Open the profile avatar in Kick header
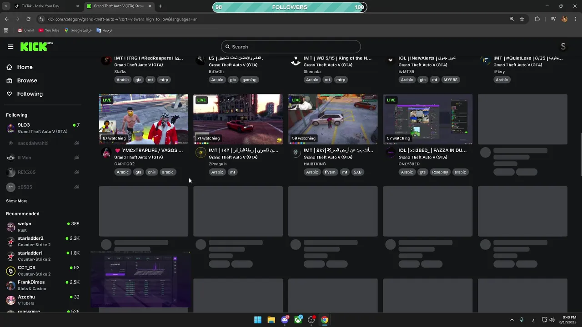The width and height of the screenshot is (582, 327). pyautogui.click(x=563, y=47)
